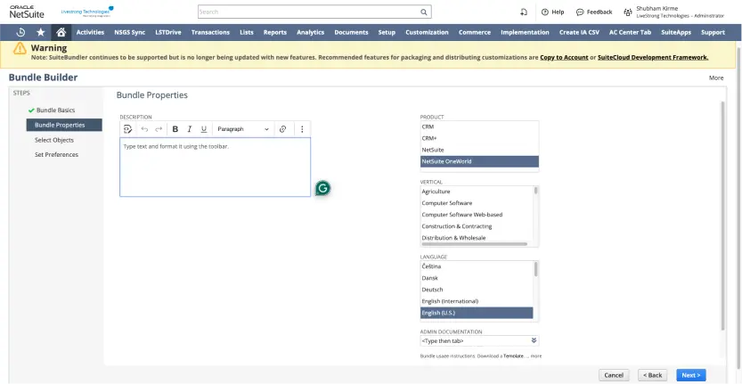Select Agriculture in the Vertical list

tap(477, 192)
